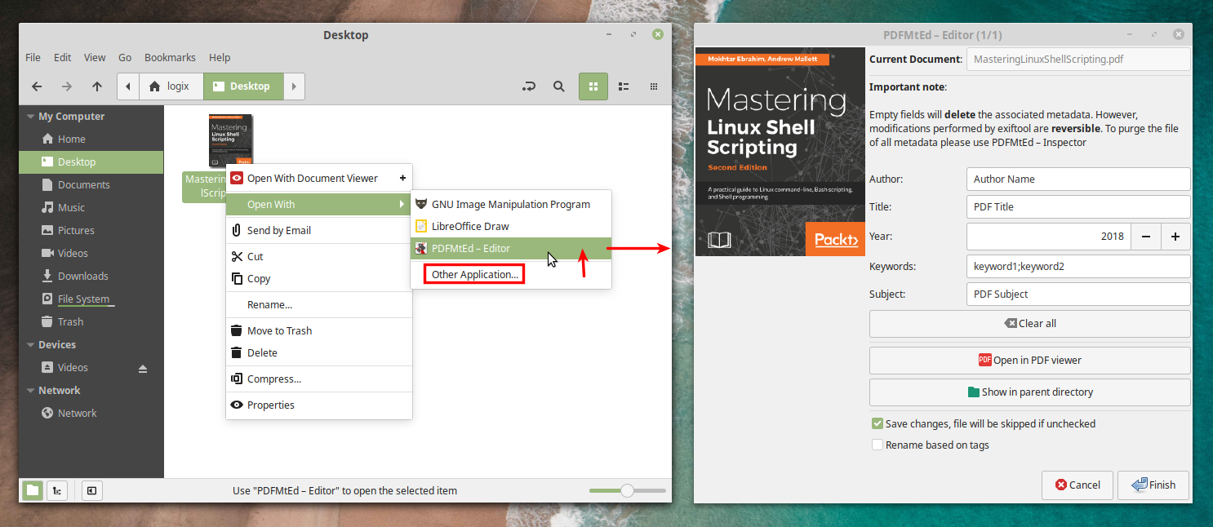Enable 'Rename based on tags'
The height and width of the screenshot is (527, 1213).
[x=878, y=445]
